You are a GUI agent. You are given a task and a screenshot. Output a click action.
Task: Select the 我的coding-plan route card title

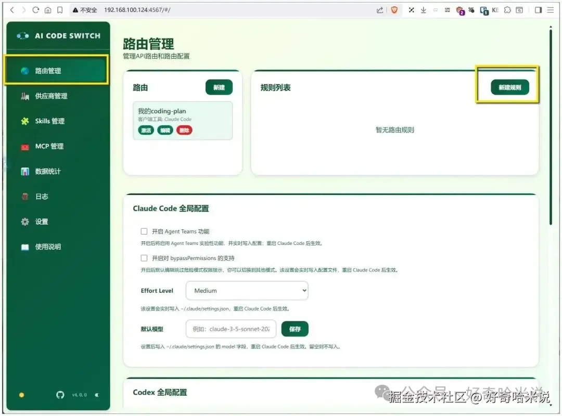click(x=162, y=111)
